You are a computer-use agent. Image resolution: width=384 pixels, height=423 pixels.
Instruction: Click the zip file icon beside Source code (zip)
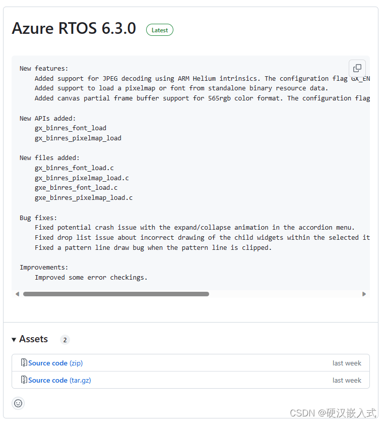tap(24, 362)
